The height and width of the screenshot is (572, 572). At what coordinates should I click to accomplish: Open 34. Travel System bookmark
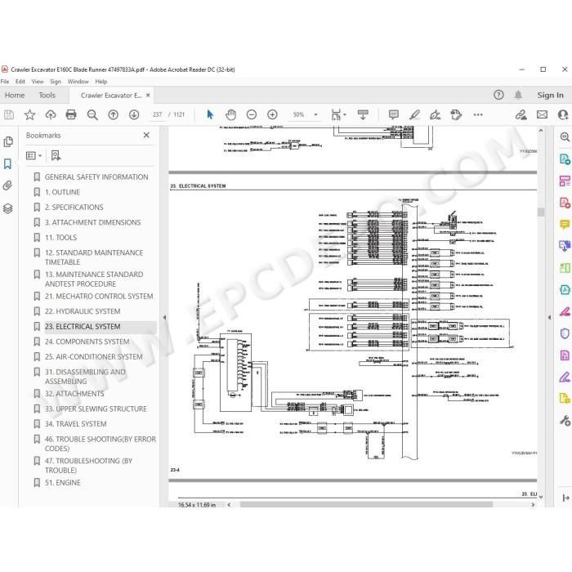coord(75,424)
